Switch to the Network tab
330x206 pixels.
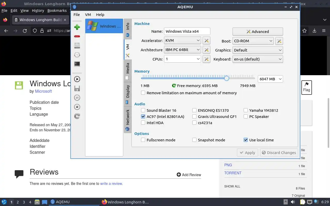coord(128,120)
